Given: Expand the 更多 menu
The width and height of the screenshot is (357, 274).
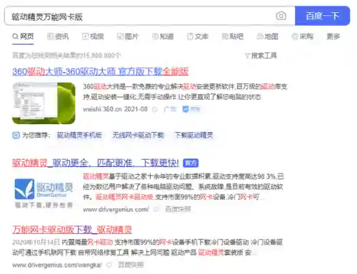Looking at the screenshot, I should point(333,36).
